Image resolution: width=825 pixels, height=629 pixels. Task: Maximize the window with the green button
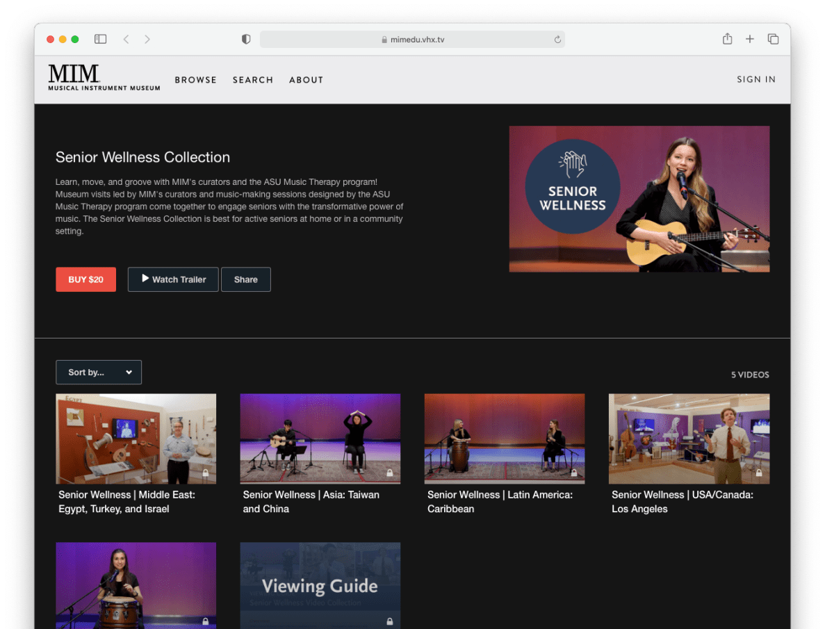point(74,40)
